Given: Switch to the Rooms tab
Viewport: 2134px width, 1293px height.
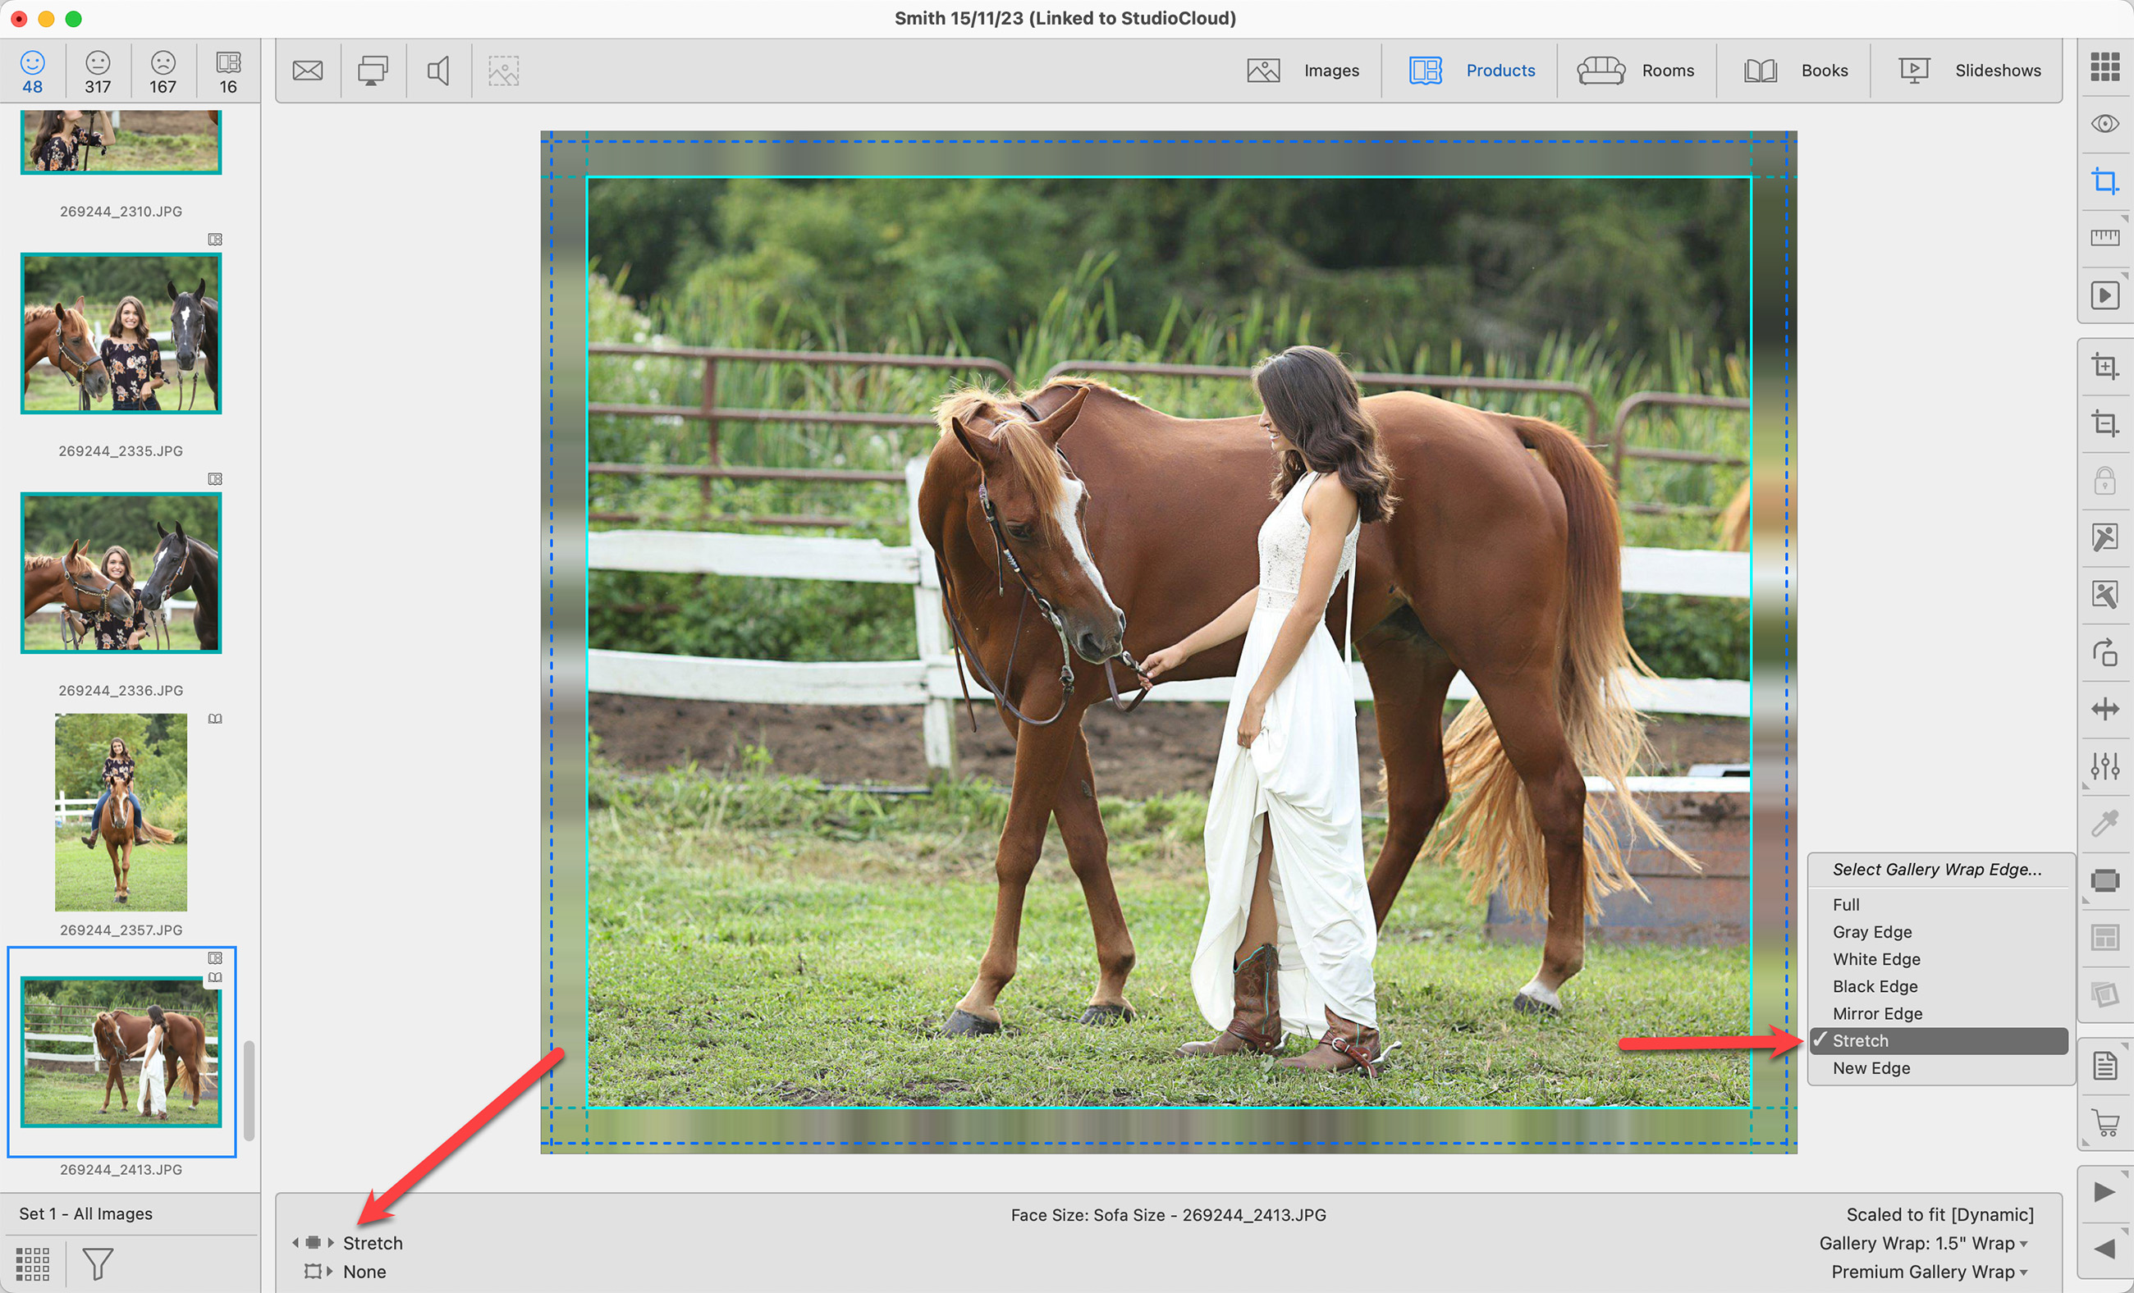Looking at the screenshot, I should (x=1636, y=70).
